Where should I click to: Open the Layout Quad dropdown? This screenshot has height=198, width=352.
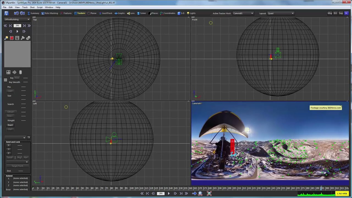pyautogui.click(x=281, y=13)
